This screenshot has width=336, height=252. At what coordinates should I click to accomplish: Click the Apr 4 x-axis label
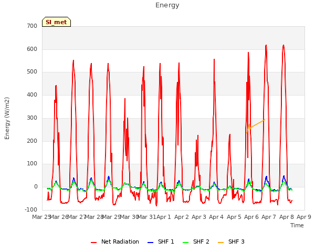coord(216,217)
